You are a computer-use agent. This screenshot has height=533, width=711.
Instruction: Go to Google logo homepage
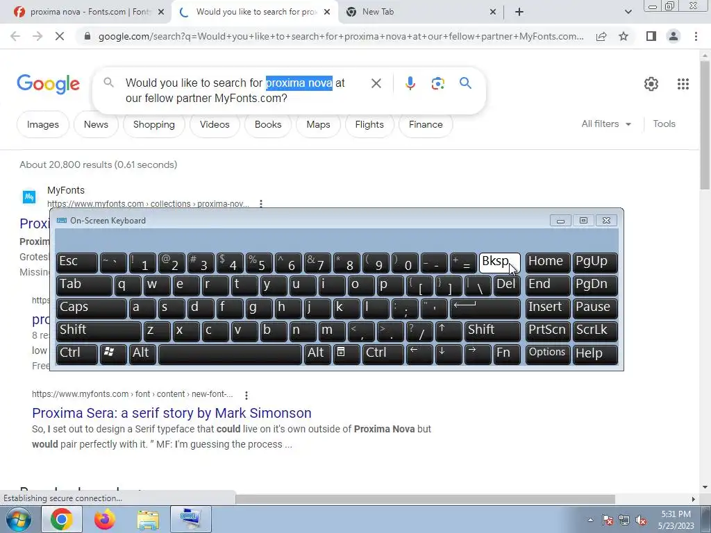coord(48,84)
